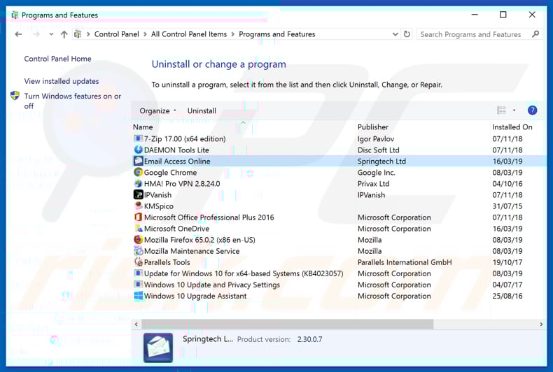Click the view layout icon
This screenshot has width=553, height=372.
coord(501,110)
